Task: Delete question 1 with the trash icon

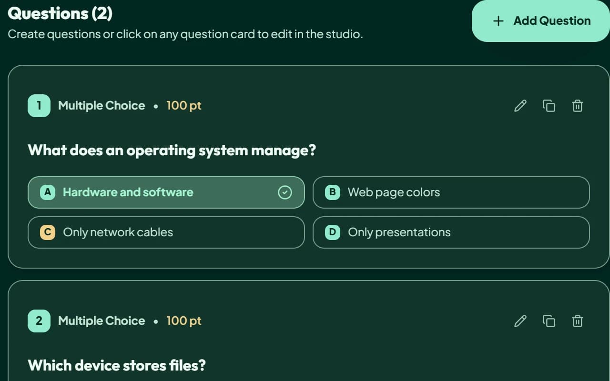Action: (x=577, y=106)
